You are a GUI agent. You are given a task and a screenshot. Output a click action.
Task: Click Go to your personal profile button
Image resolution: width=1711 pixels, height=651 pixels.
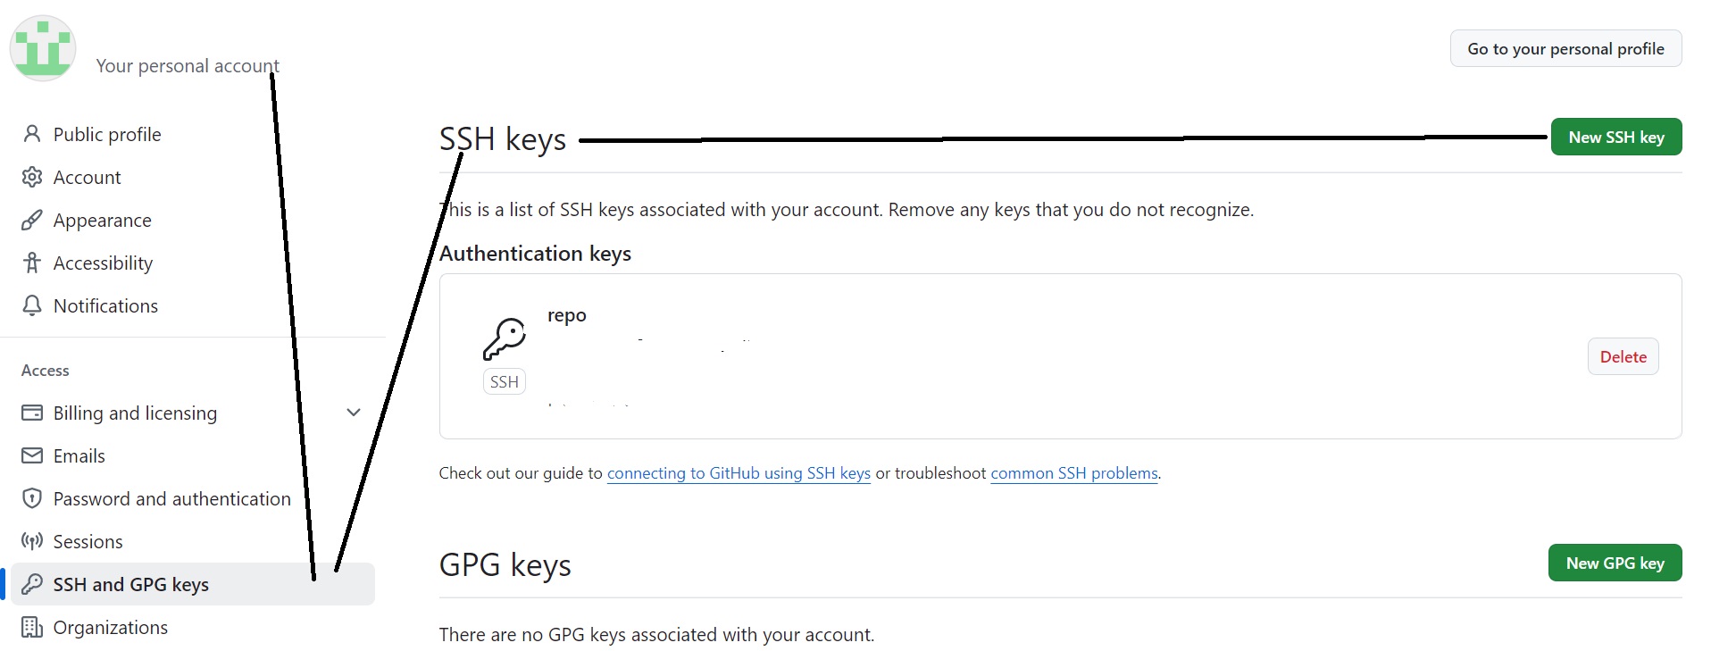tap(1565, 48)
